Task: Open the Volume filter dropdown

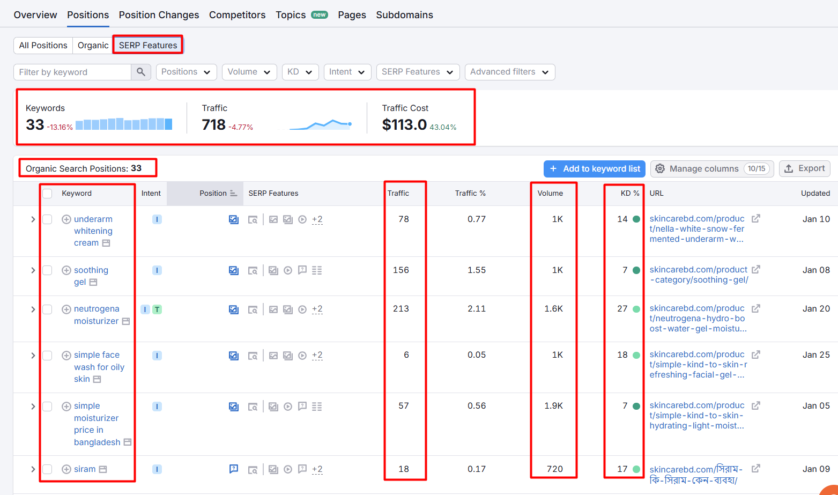Action: pos(249,72)
